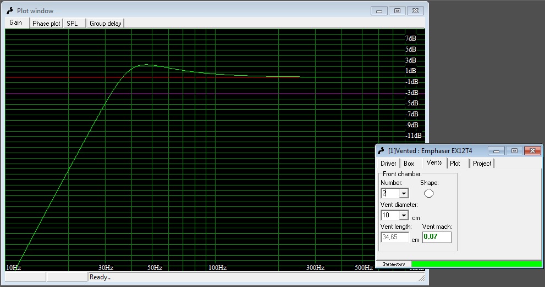
Task: Go to the Driver tab
Action: point(388,164)
